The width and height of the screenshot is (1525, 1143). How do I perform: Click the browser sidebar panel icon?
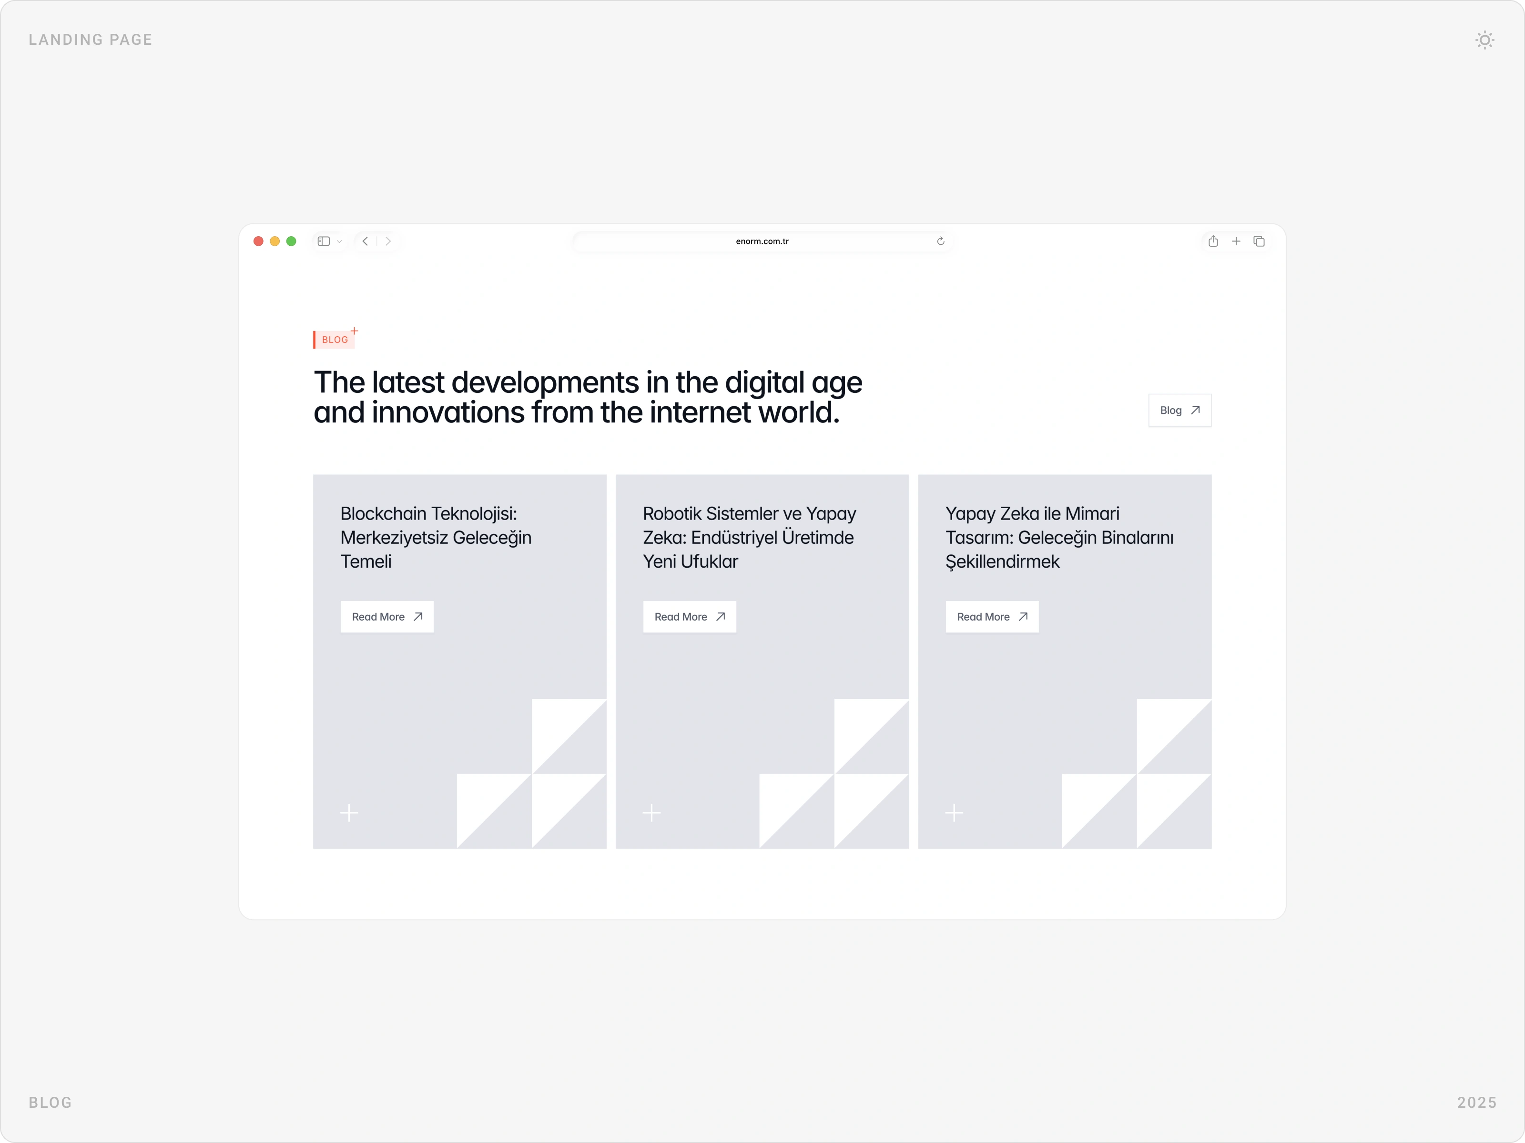click(323, 241)
